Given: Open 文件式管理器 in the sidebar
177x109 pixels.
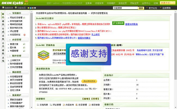Looking at the screenshot, I should (16, 67).
